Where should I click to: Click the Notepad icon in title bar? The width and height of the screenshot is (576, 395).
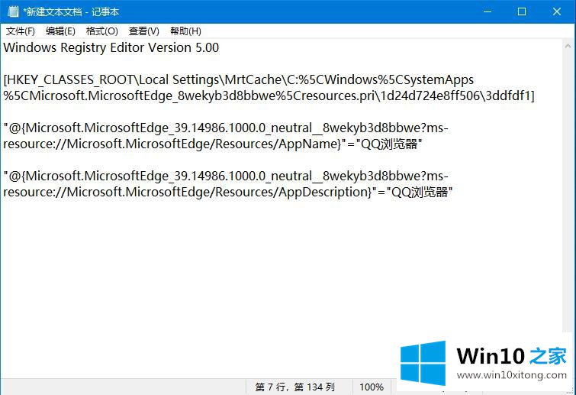(x=13, y=11)
